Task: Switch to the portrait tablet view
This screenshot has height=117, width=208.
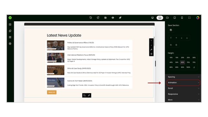Action: (x=174, y=18)
